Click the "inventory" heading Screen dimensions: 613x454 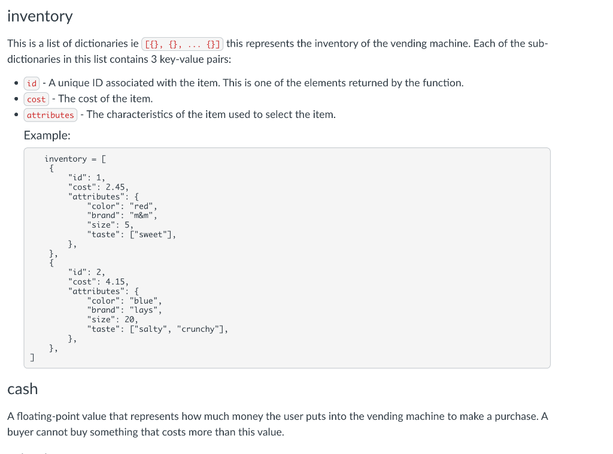40,16
